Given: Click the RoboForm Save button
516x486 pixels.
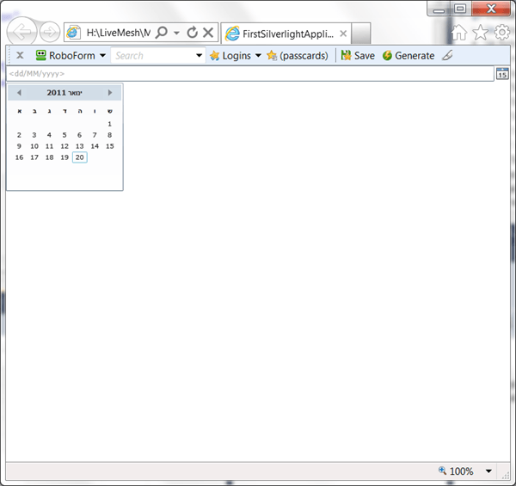Looking at the screenshot, I should click(358, 55).
